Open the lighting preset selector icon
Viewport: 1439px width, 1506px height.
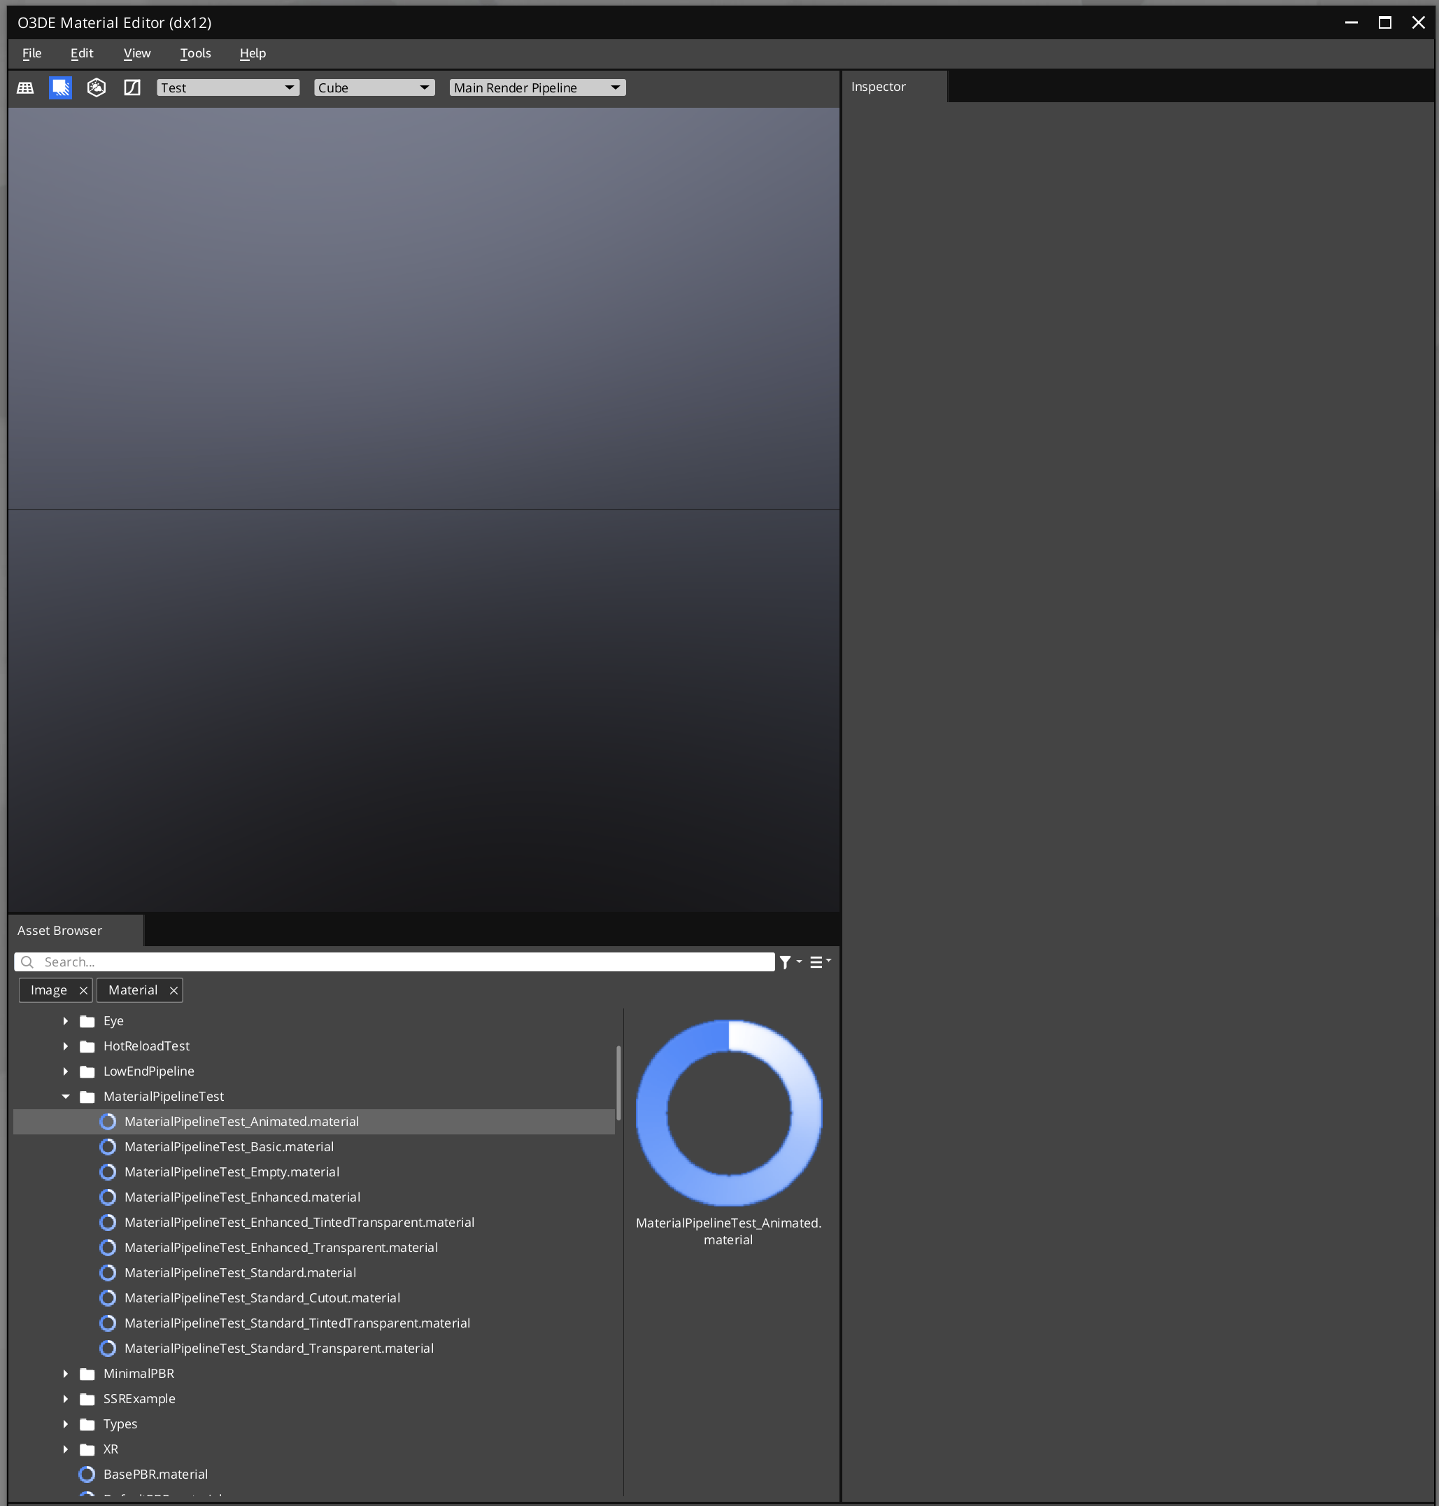(x=97, y=87)
